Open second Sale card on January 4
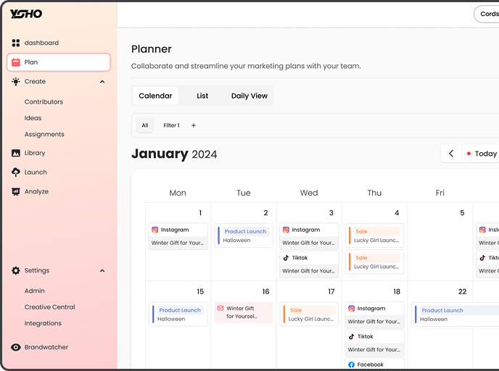This screenshot has height=371, width=499. pyautogui.click(x=374, y=262)
